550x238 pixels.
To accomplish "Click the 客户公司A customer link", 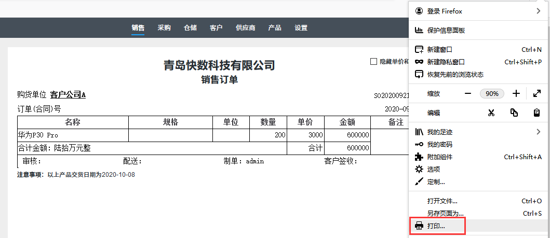I will 68,95.
